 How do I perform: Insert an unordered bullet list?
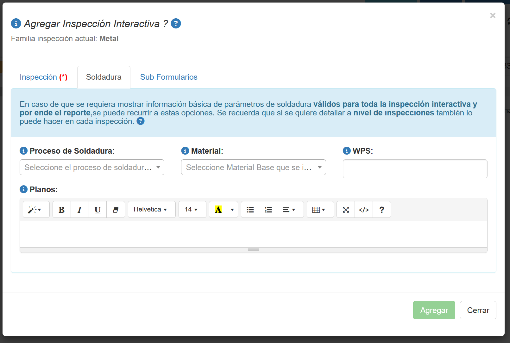(250, 210)
